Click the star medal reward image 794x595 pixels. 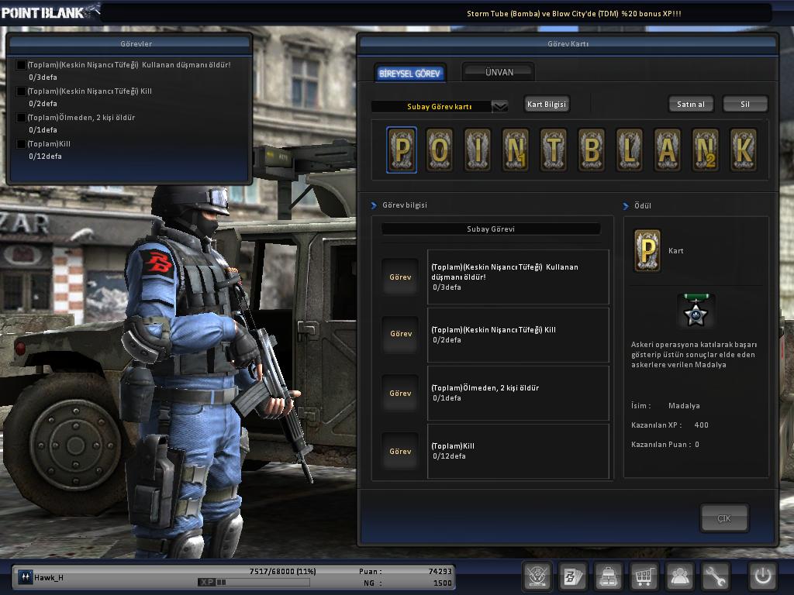pos(696,312)
